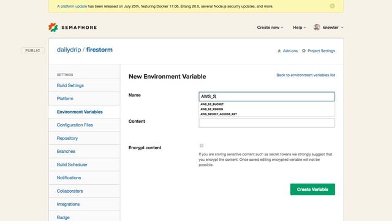Open Configuration Files section

tap(85, 125)
